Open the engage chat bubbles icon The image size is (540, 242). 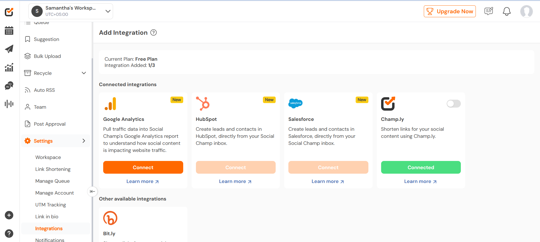click(x=9, y=86)
